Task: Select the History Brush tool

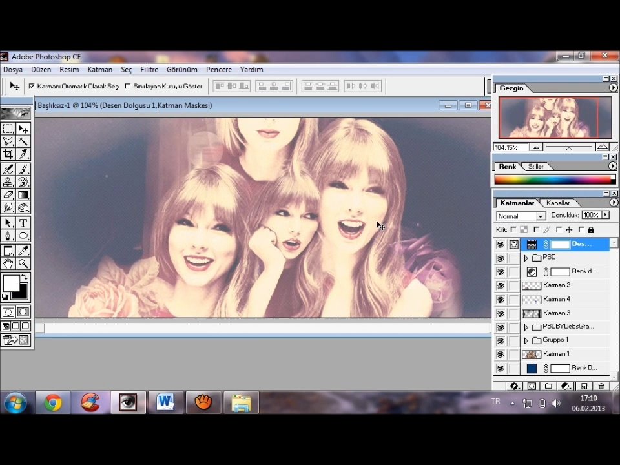Action: click(23, 182)
